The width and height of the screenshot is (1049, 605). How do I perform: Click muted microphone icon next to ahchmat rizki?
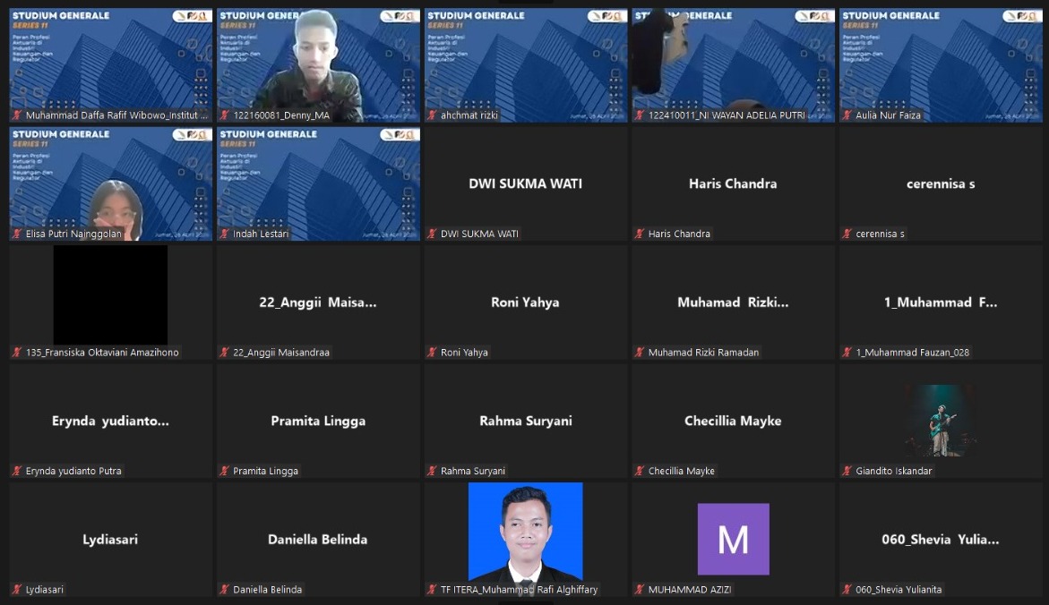click(432, 115)
